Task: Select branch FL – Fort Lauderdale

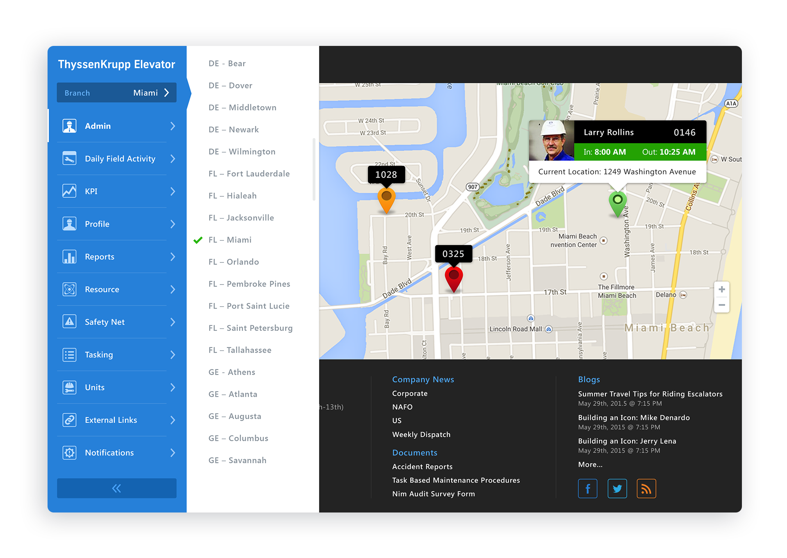Action: click(249, 174)
